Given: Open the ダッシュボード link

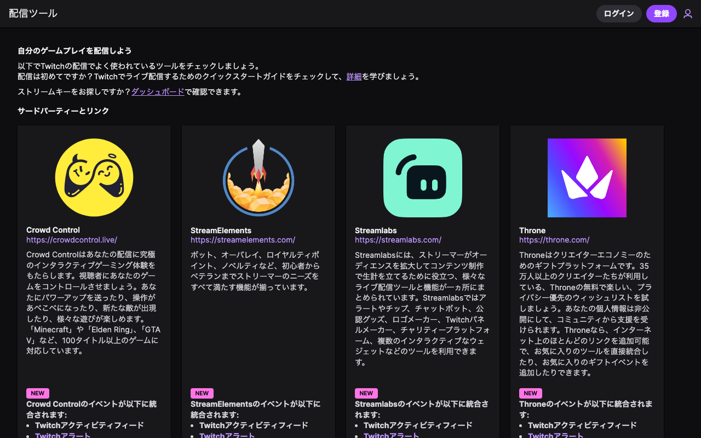Looking at the screenshot, I should (x=158, y=92).
